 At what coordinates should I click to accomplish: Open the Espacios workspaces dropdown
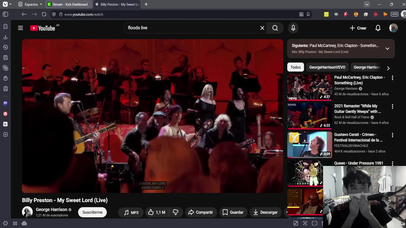(30, 4)
